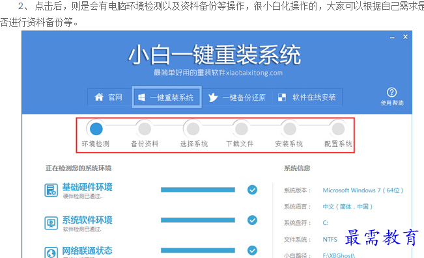Click the 系统盘符 label

297,223
